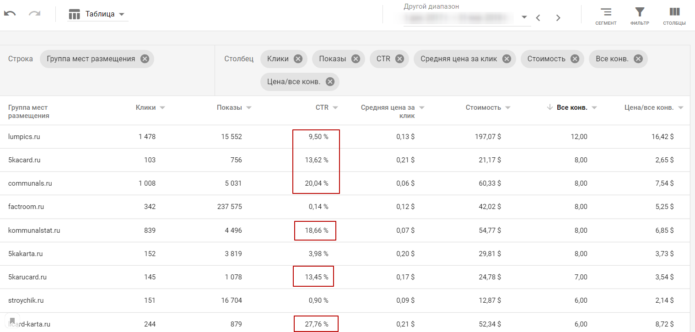Open the Все конв. column header menu

[594, 108]
